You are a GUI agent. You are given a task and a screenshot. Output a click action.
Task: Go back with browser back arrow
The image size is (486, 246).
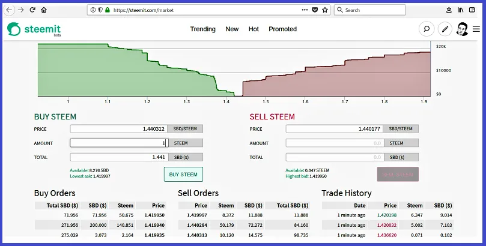(9, 10)
